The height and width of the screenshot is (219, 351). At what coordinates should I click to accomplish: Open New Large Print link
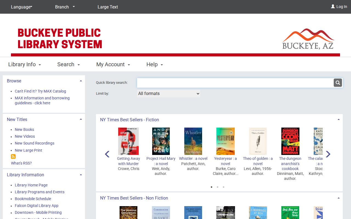29,150
